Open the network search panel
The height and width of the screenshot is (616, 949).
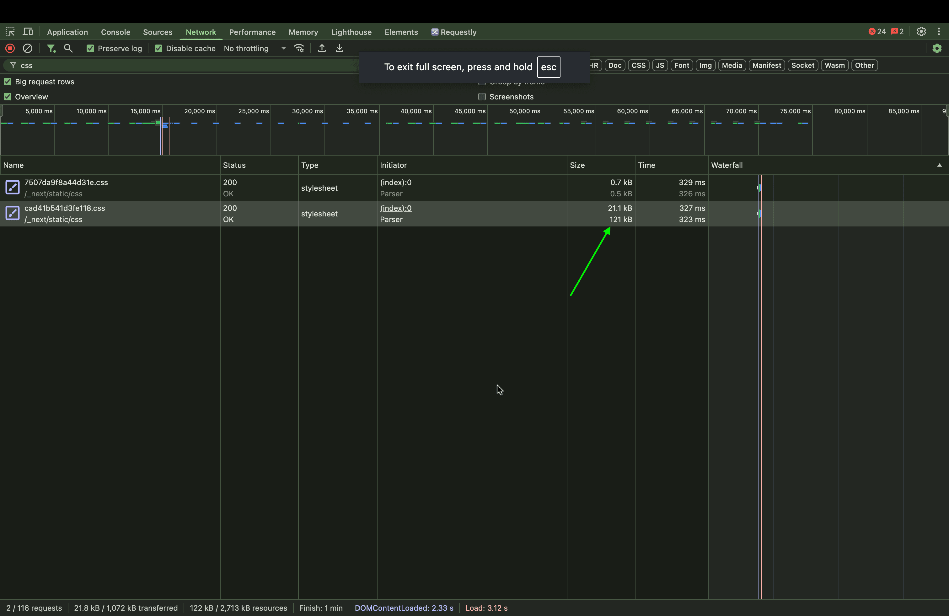click(x=68, y=48)
